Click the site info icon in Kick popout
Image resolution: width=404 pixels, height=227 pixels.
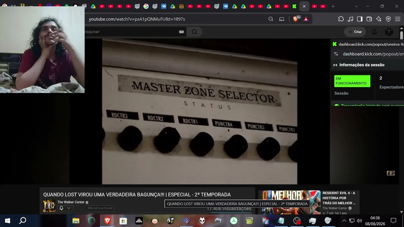tap(336, 54)
